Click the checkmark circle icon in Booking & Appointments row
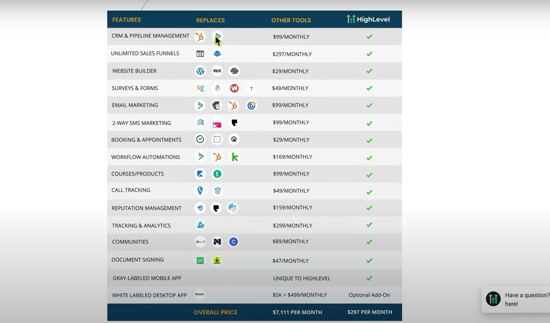This screenshot has height=323, width=550. pyautogui.click(x=200, y=139)
